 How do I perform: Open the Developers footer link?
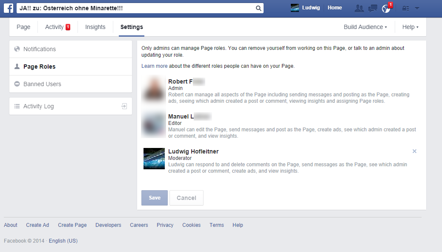tap(108, 225)
